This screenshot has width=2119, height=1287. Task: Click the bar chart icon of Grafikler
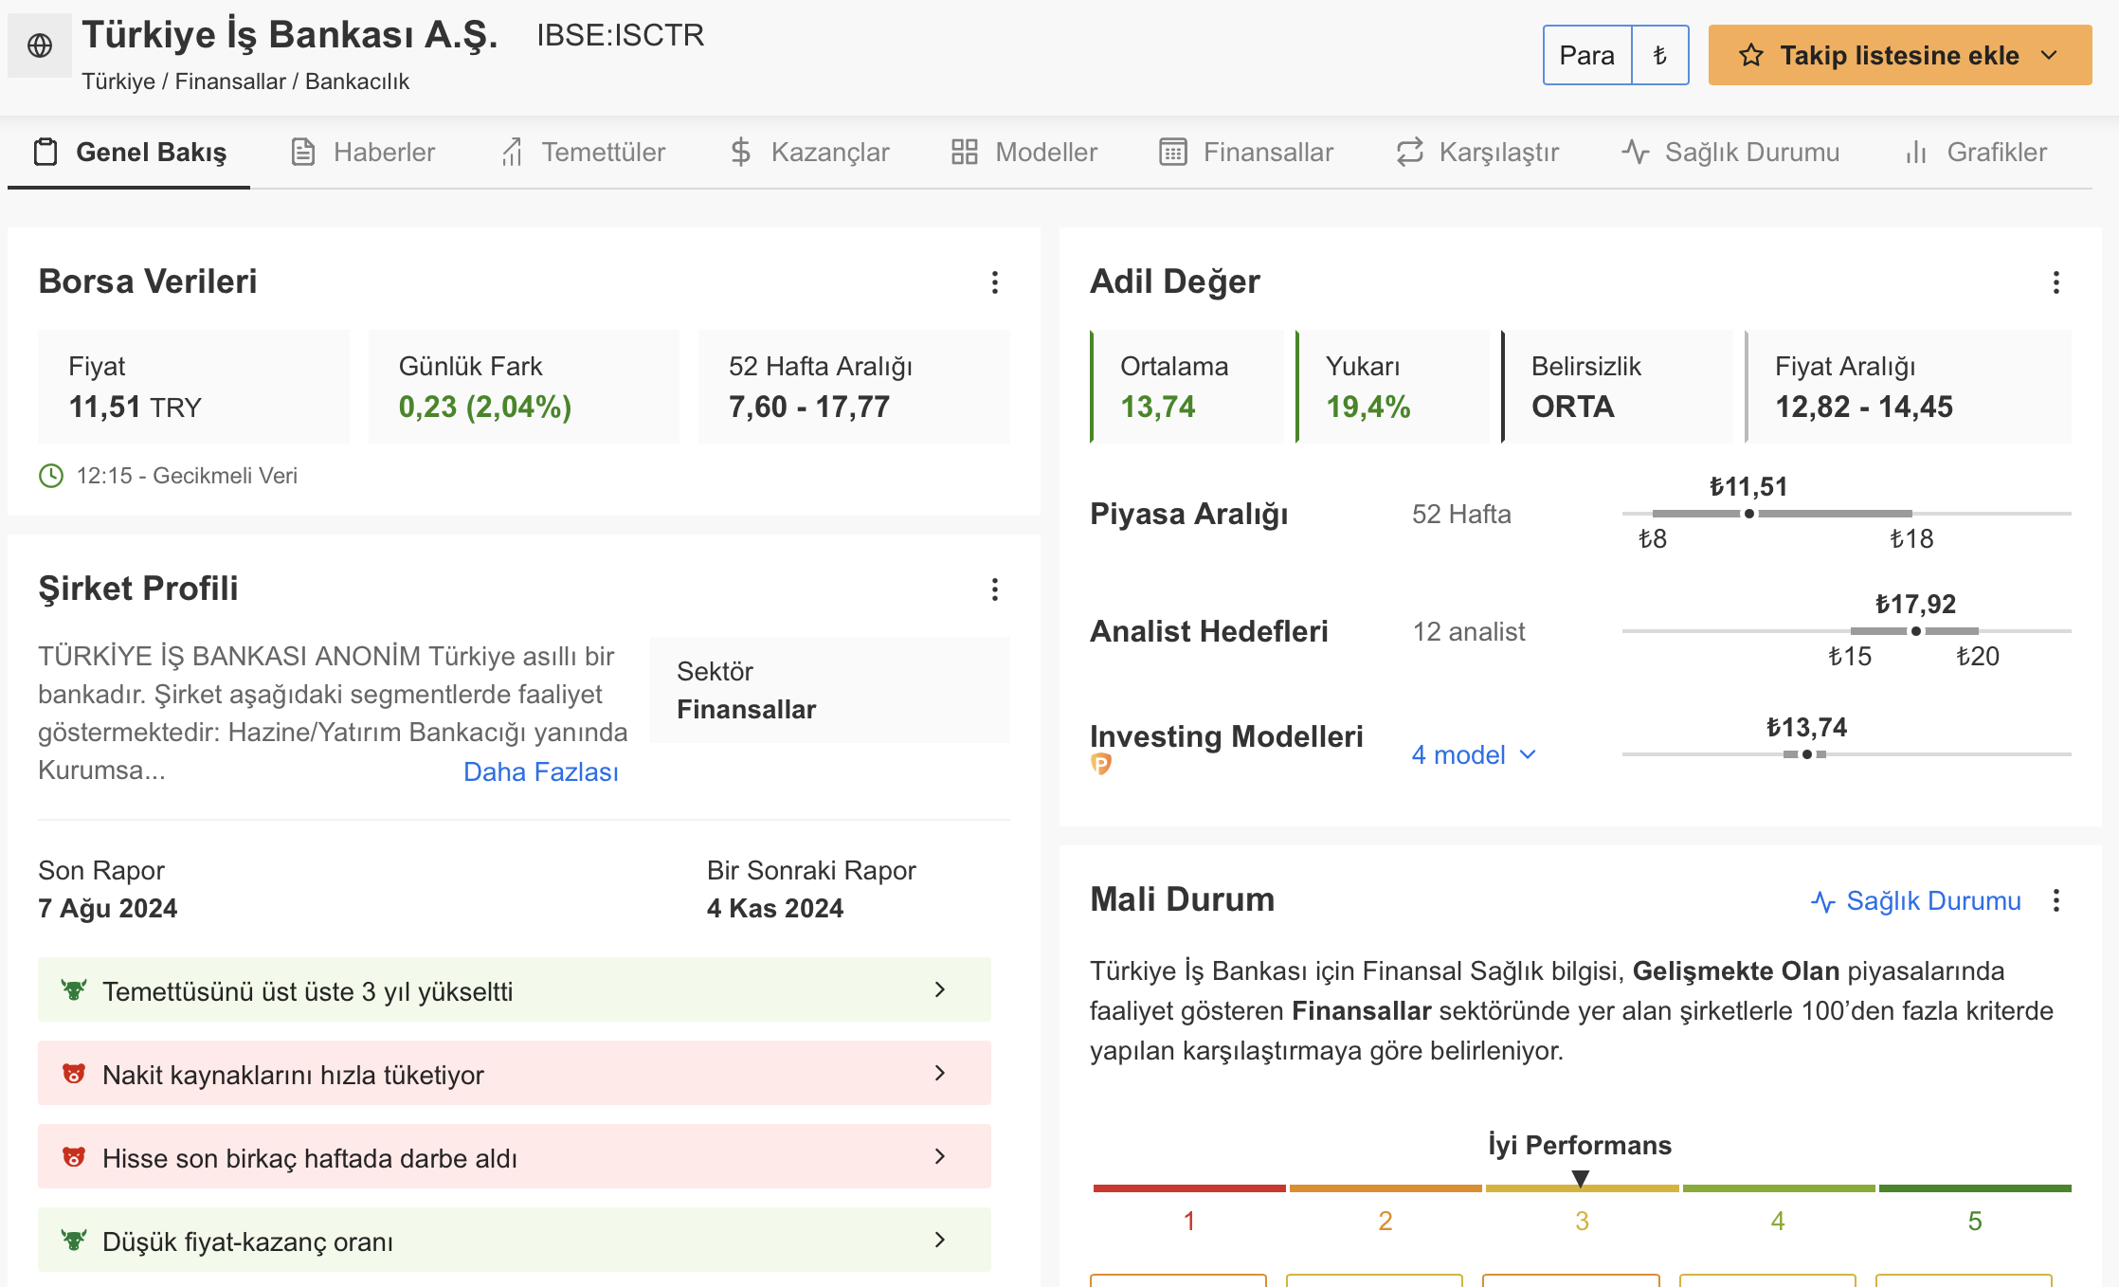pyautogui.click(x=1916, y=152)
